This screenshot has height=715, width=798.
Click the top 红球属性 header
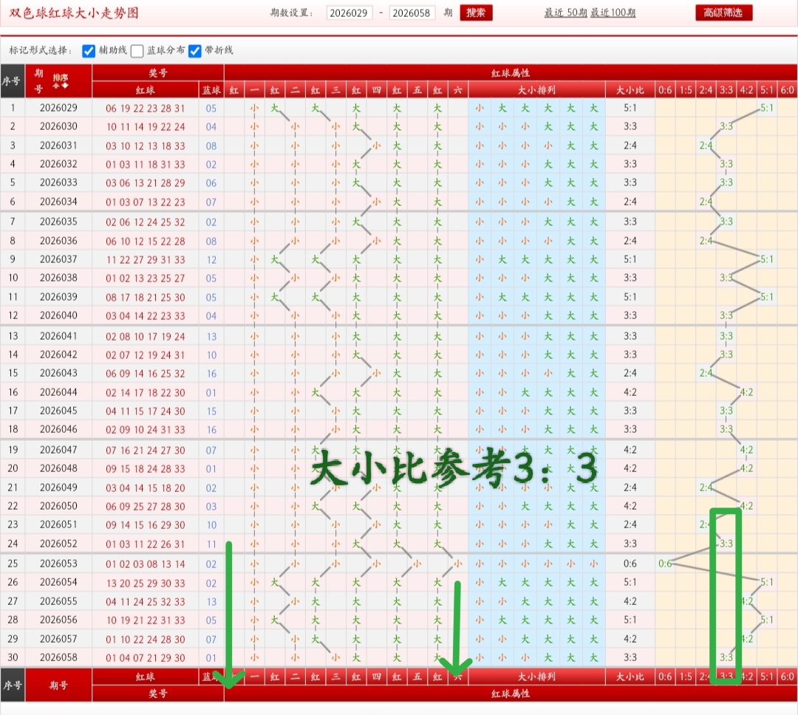point(511,73)
